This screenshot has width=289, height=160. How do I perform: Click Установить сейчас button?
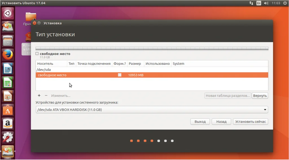pos(251,122)
